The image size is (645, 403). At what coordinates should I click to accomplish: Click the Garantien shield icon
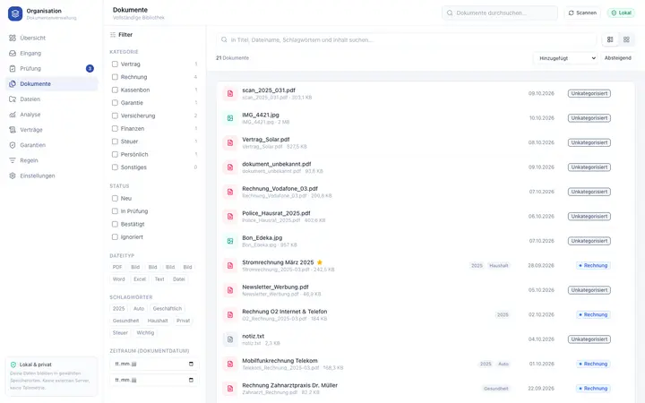[13, 145]
